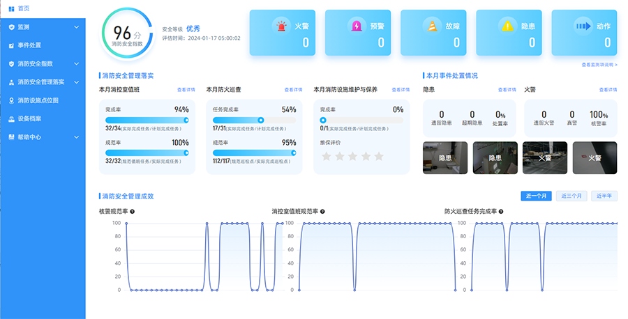
Task: Select the 近半年 time range tab
Action: tap(604, 196)
